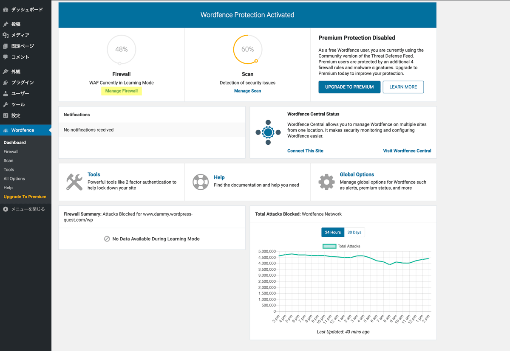Screen dimensions: 510x351
Task: Select the 24 Hours chart tab
Action: (333, 232)
